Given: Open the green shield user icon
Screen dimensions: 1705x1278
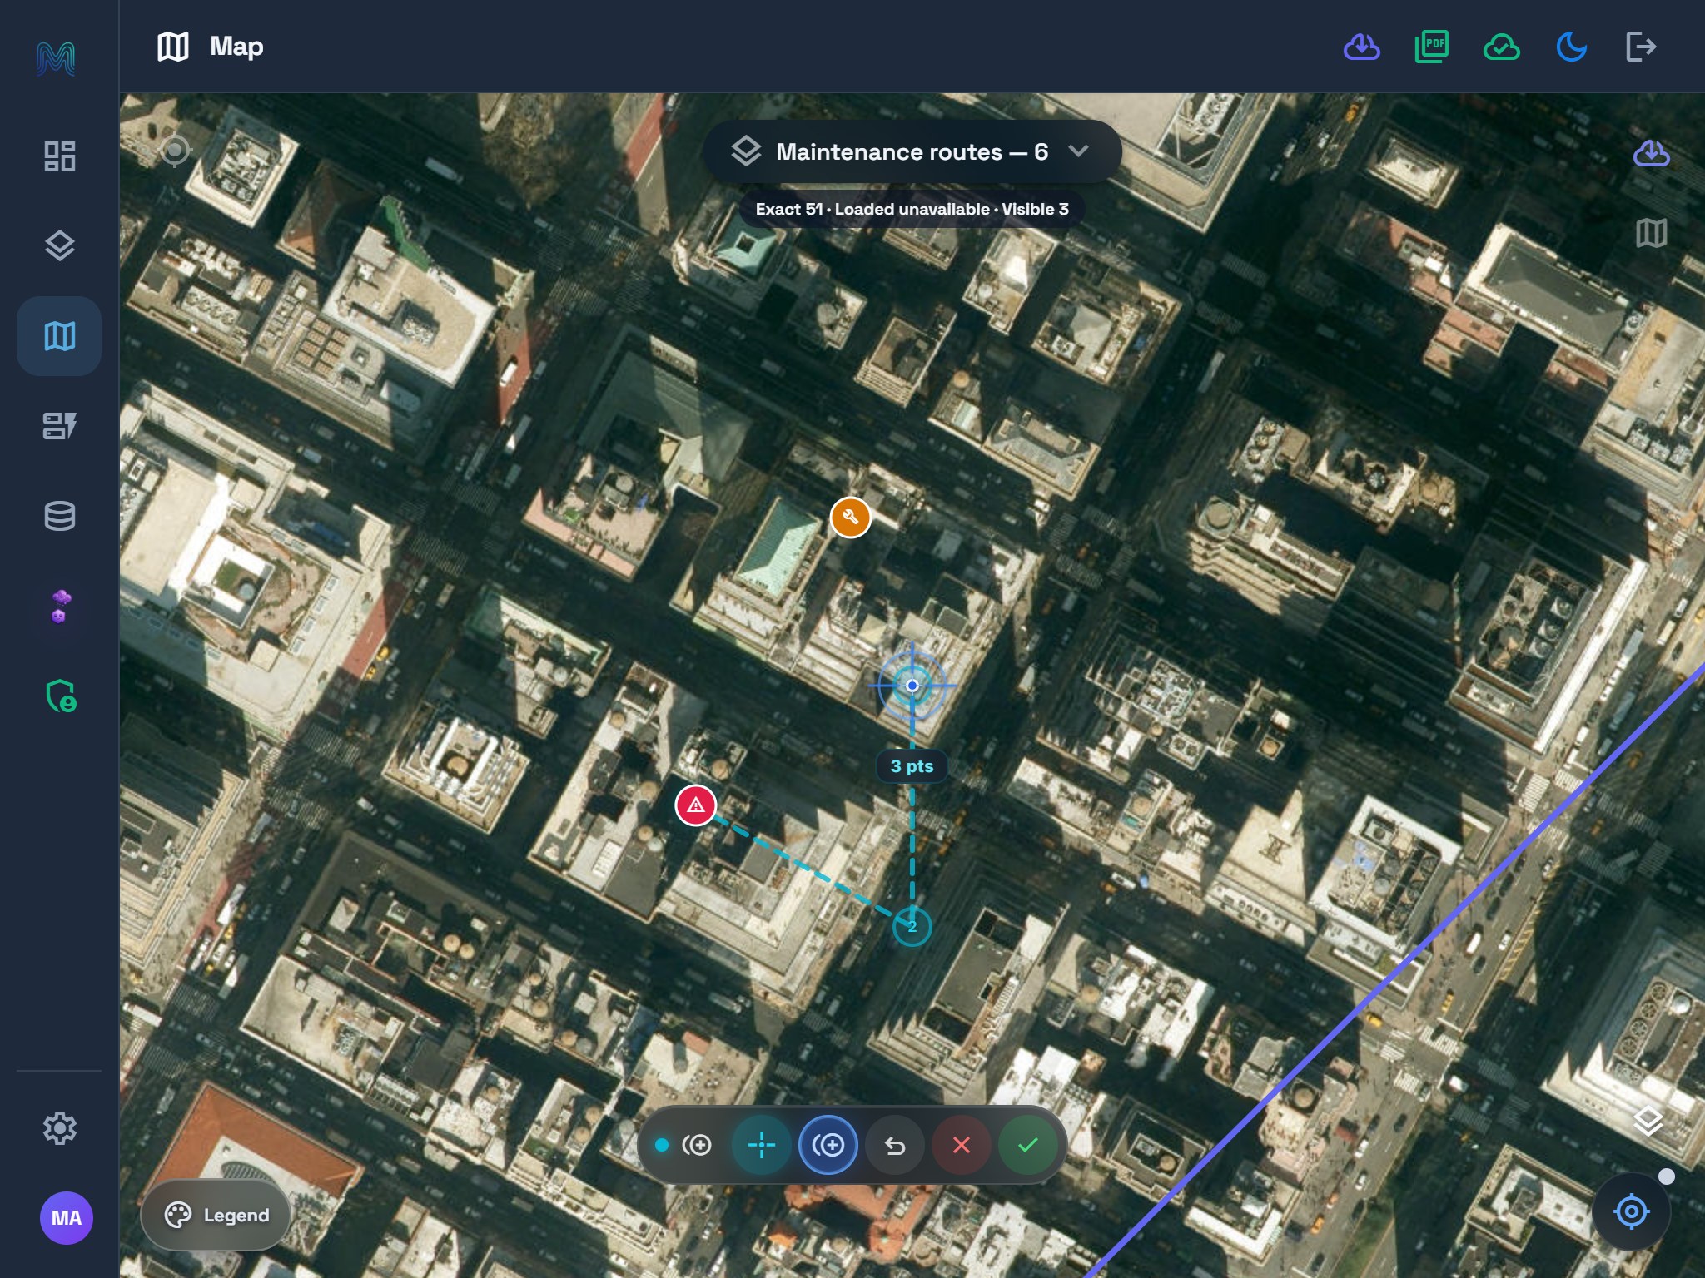Looking at the screenshot, I should [61, 696].
